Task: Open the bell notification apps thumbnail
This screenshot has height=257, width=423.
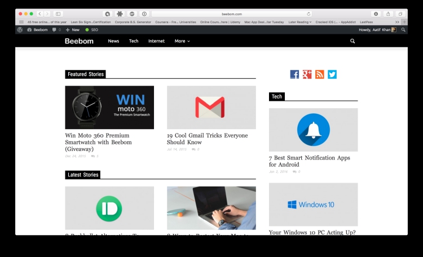Action: tap(313, 130)
